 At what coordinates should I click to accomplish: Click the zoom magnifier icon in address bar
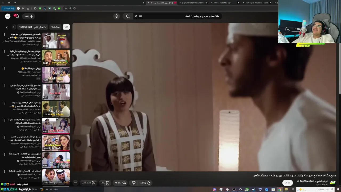click(70, 8)
